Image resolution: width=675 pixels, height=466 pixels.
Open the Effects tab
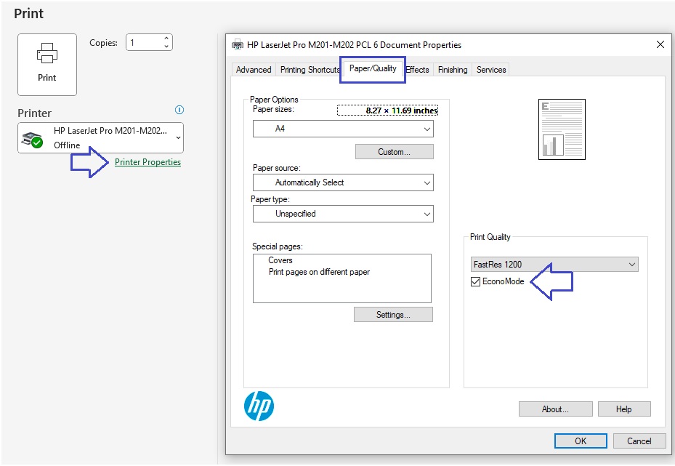pyautogui.click(x=417, y=70)
